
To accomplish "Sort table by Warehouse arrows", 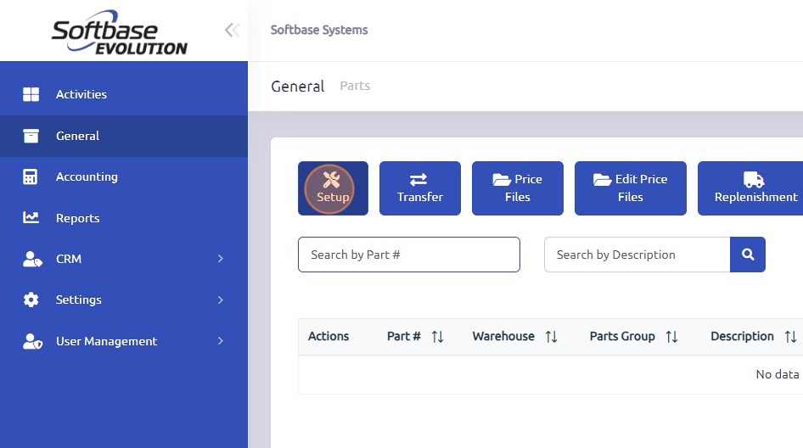I will pyautogui.click(x=551, y=336).
